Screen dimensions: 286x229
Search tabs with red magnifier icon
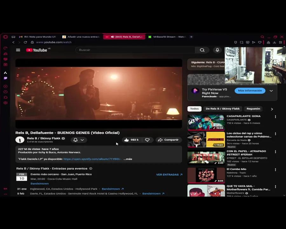click(262, 37)
